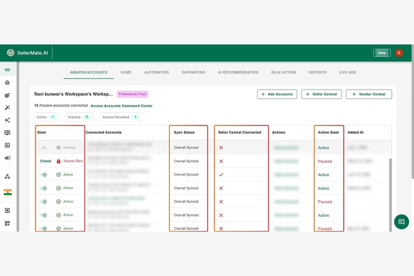The height and width of the screenshot is (276, 414).
Task: Open Across Accounts Command Center link
Action: coord(121,106)
